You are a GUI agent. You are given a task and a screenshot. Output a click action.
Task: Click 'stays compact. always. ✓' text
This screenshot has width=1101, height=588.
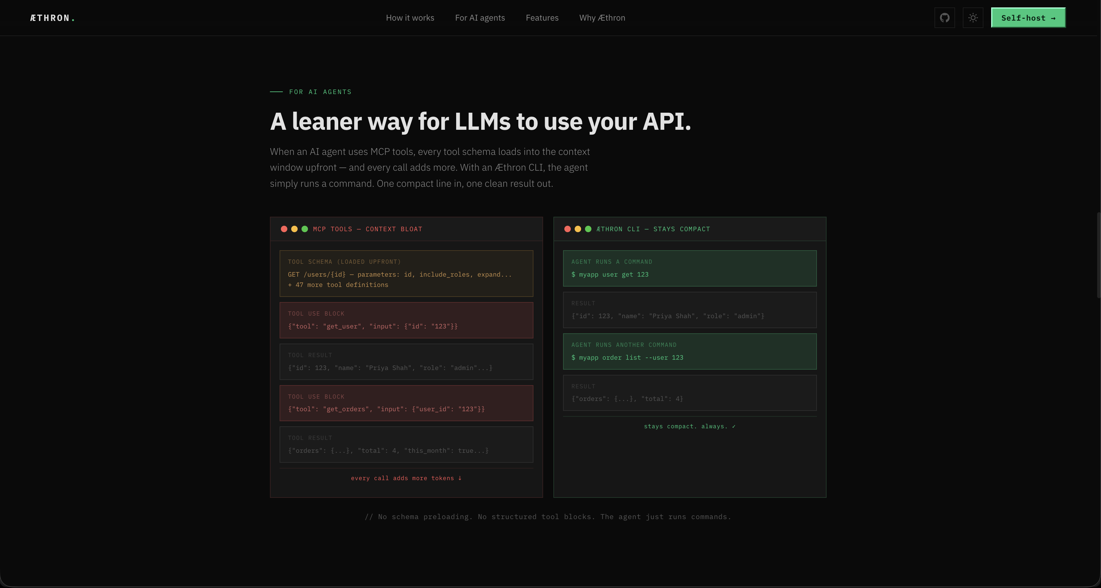point(689,426)
